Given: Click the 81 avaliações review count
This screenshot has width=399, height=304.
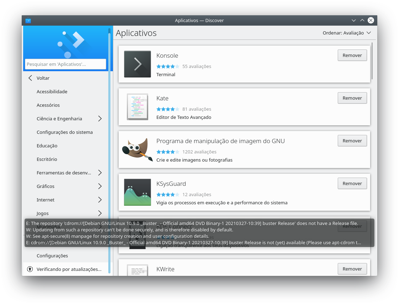Looking at the screenshot, I should tap(197, 109).
